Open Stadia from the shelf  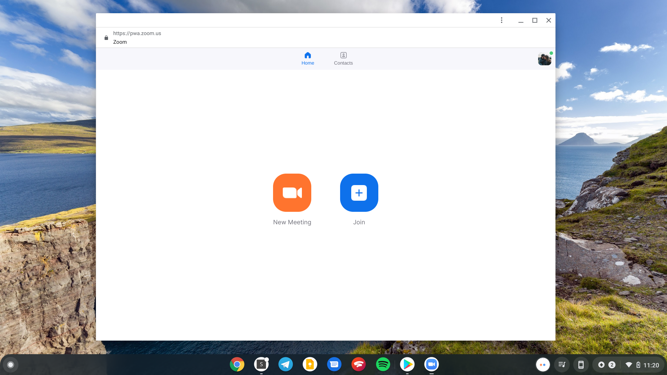(359, 364)
